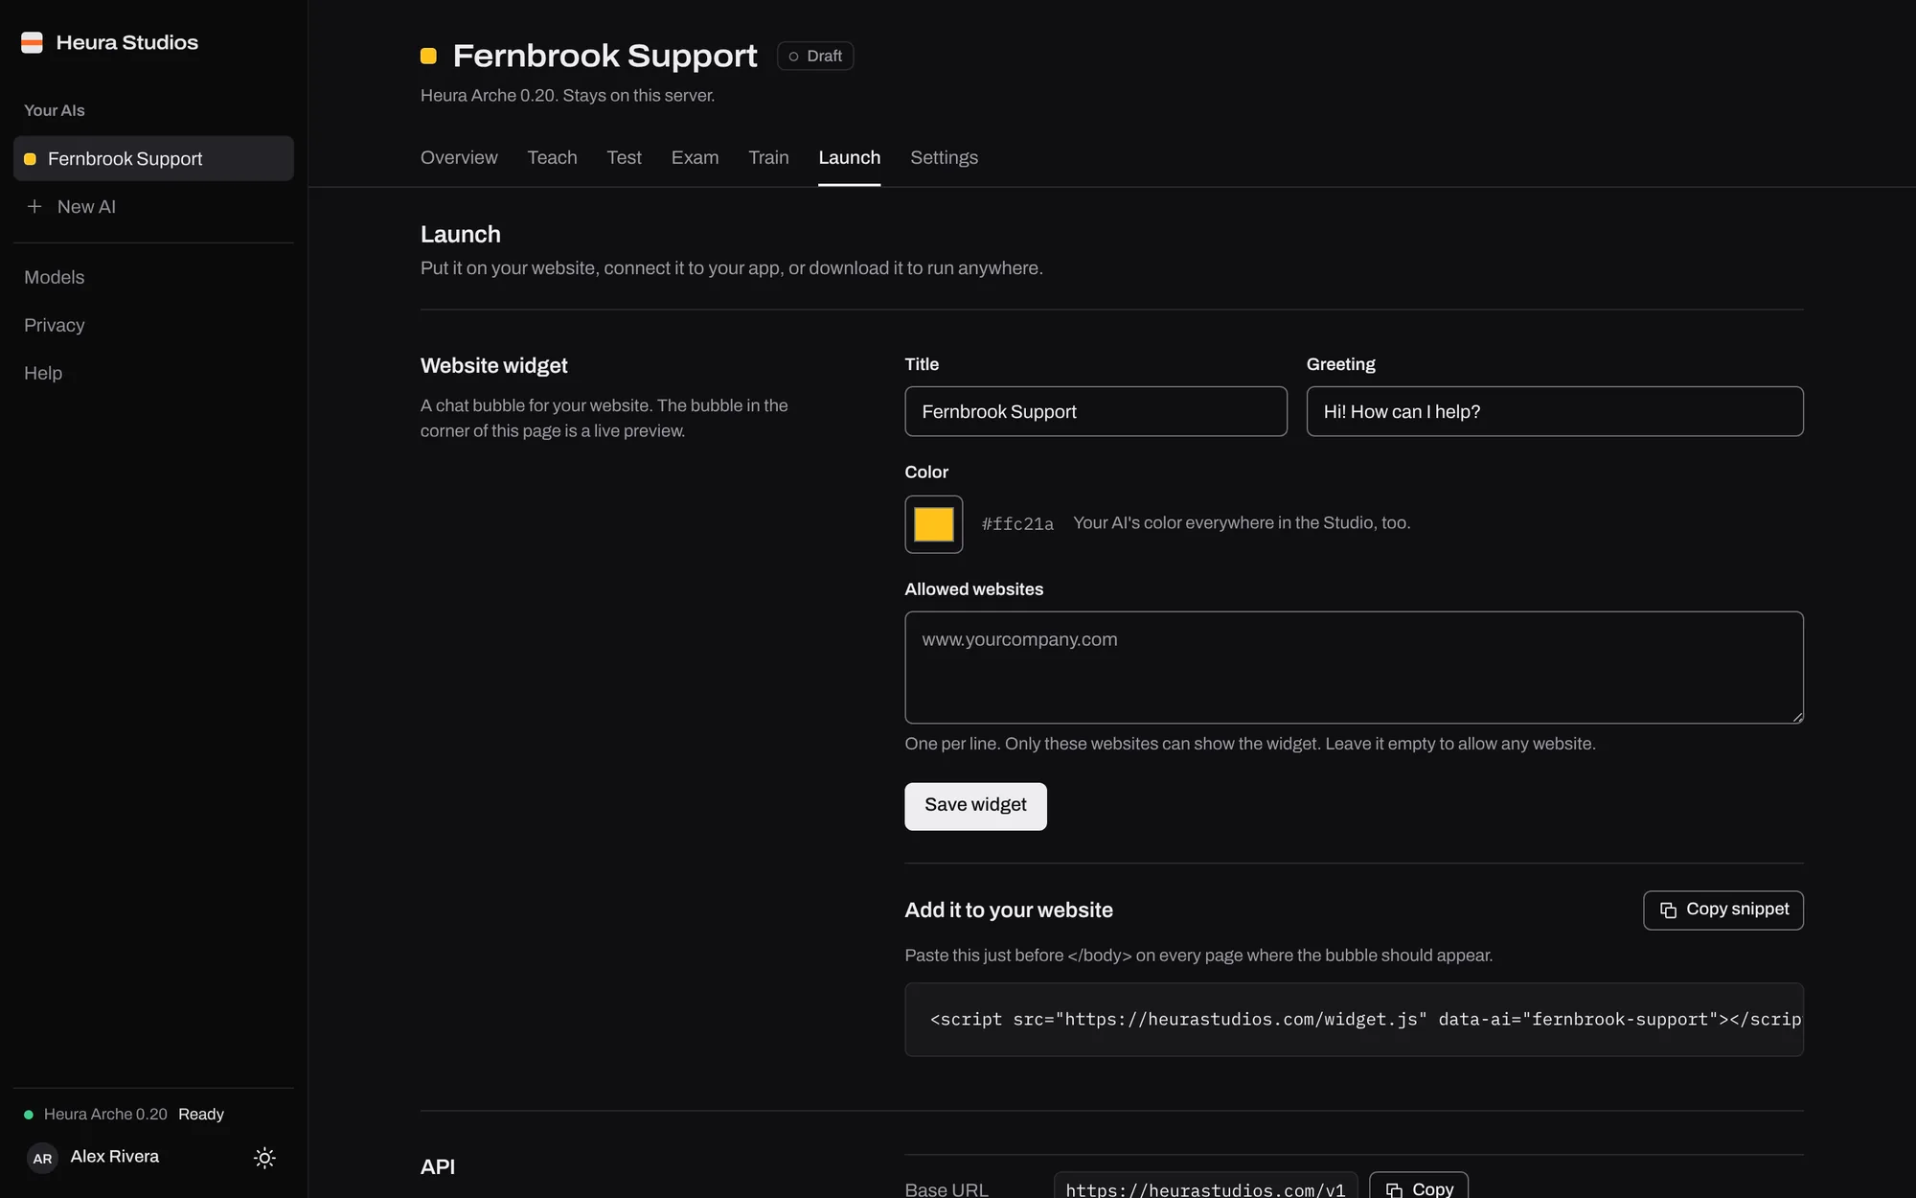The width and height of the screenshot is (1916, 1198).
Task: Click the plus icon beside New AI
Action: tap(34, 206)
